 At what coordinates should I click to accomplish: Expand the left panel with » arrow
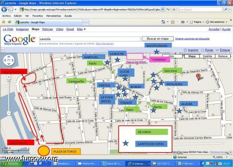tap(2, 50)
